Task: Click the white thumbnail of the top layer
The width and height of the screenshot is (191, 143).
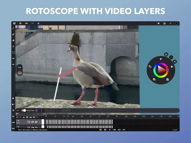Action: pos(43,122)
